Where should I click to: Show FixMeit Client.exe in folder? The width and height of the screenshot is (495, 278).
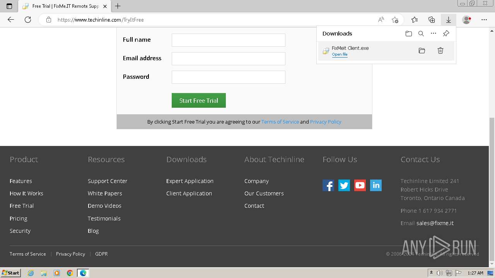pos(422,51)
